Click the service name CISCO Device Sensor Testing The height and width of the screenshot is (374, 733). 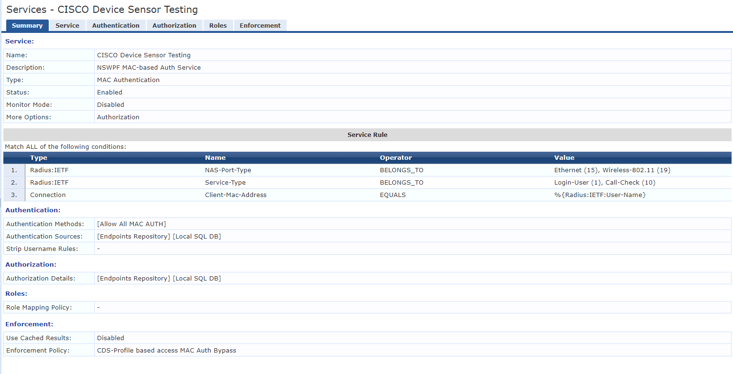click(x=143, y=55)
